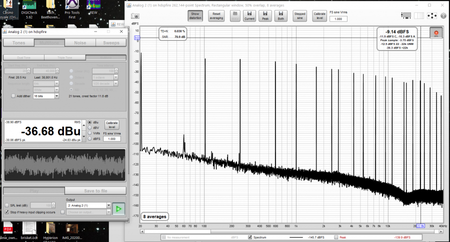
Task: Select the Volts units radio button
Action: [x=90, y=133]
